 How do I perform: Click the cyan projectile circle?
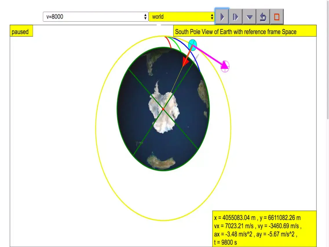click(193, 44)
